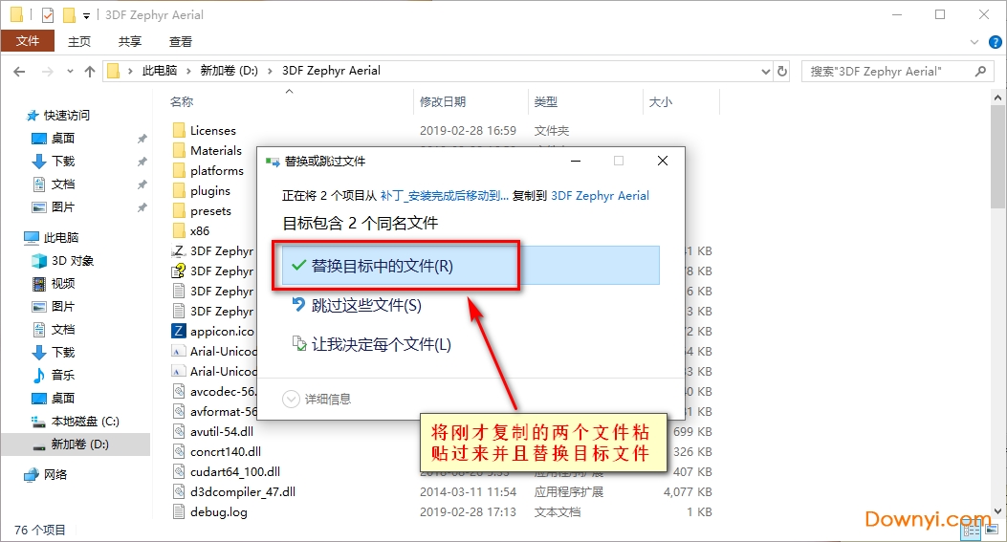Open 3D 对象 folder in sidebar
The height and width of the screenshot is (542, 1007).
coord(72,261)
